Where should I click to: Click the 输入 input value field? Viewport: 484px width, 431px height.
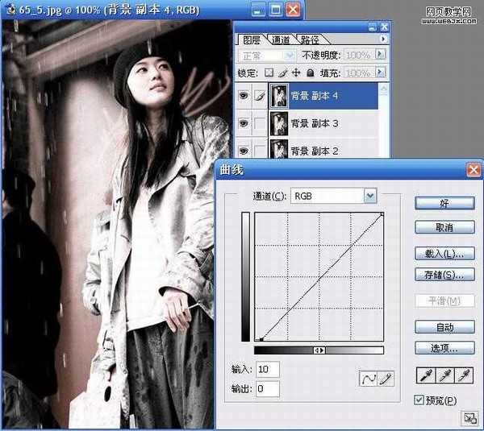click(x=267, y=369)
